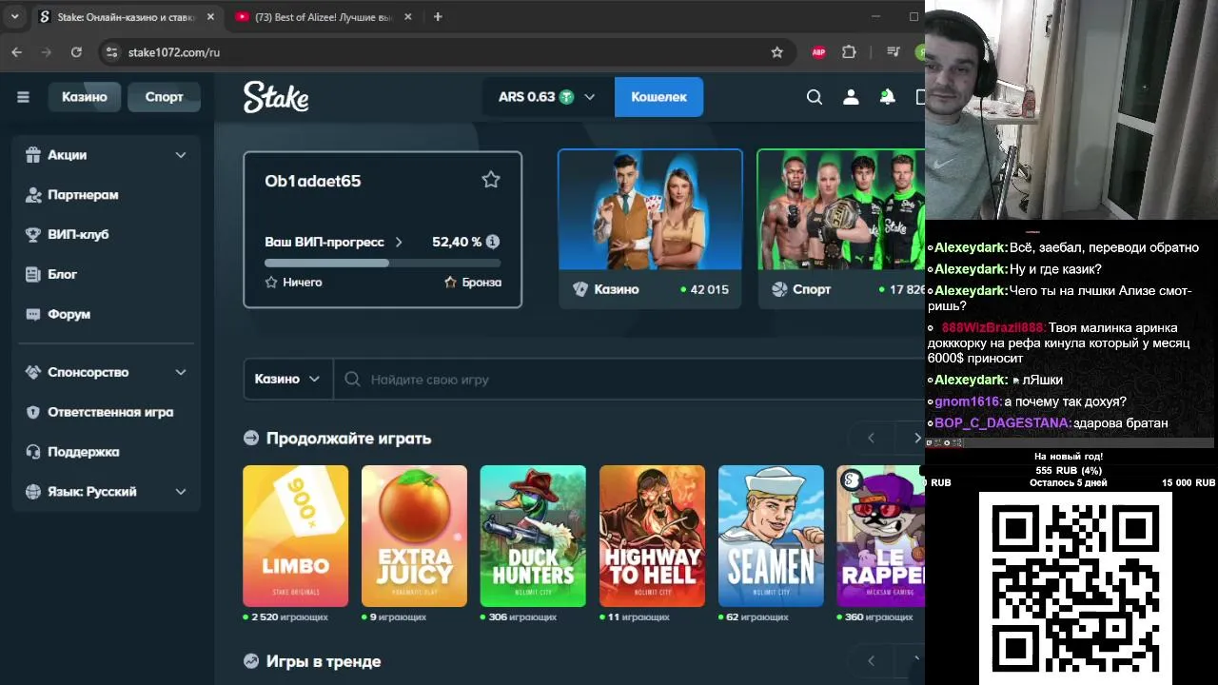Switch to Best of Alizee browser tab
The image size is (1218, 685).
[324, 17]
